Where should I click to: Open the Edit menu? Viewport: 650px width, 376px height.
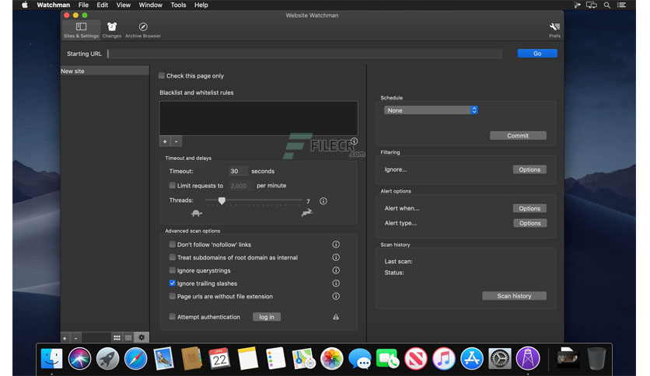103,5
